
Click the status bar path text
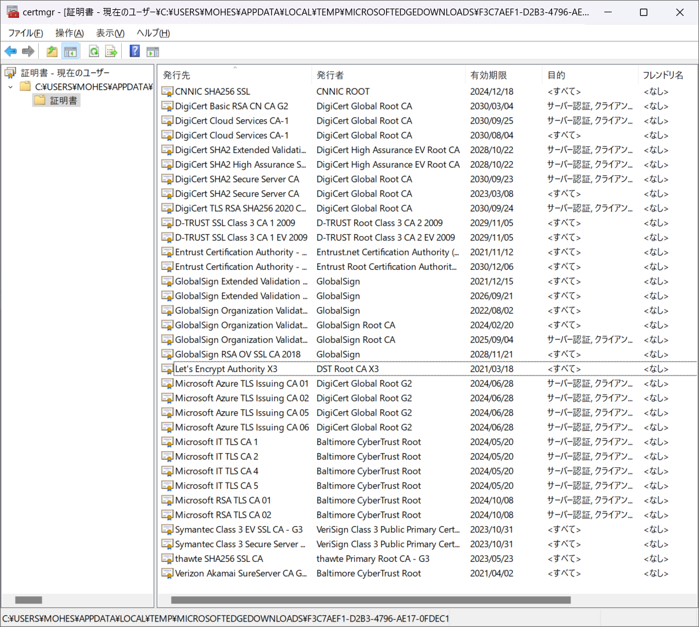[226, 618]
